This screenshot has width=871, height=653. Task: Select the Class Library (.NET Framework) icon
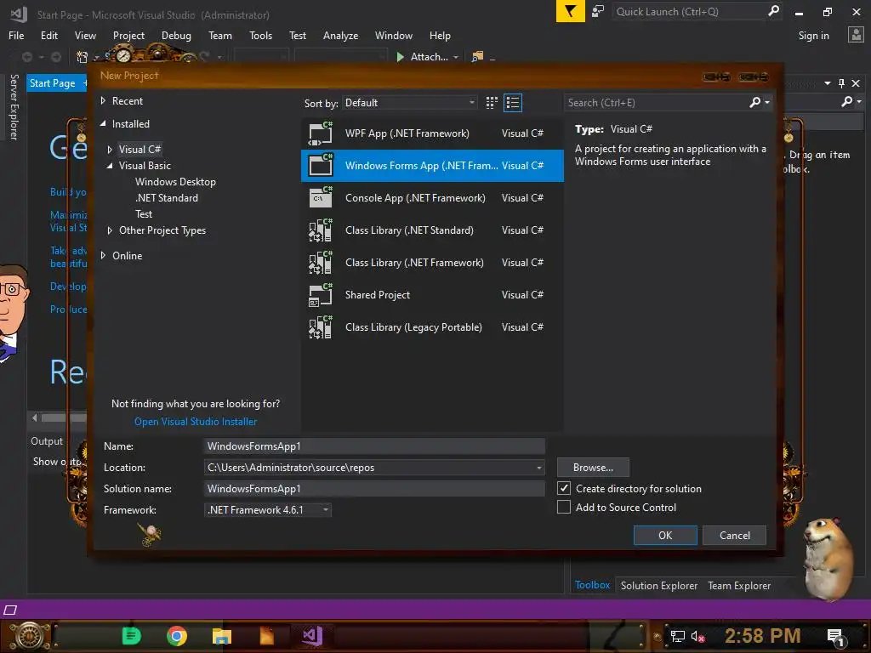[x=320, y=262]
